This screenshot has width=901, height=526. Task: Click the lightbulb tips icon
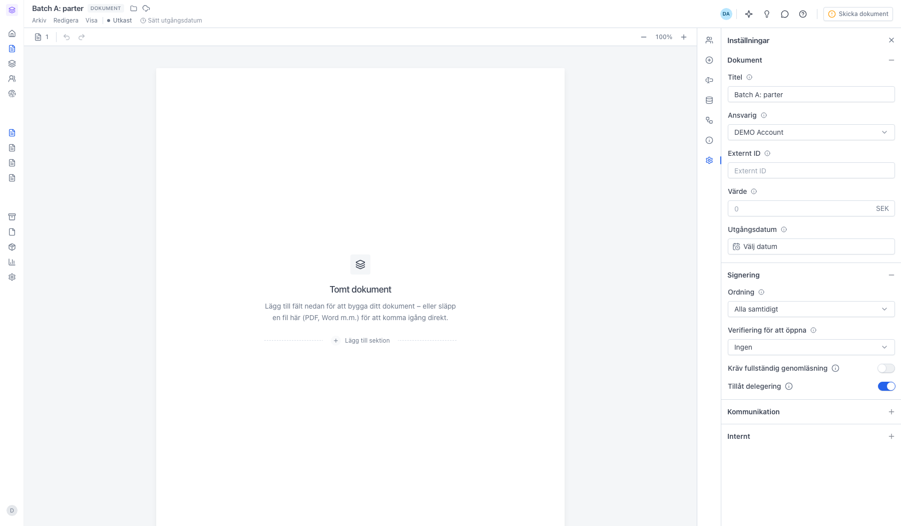767,14
